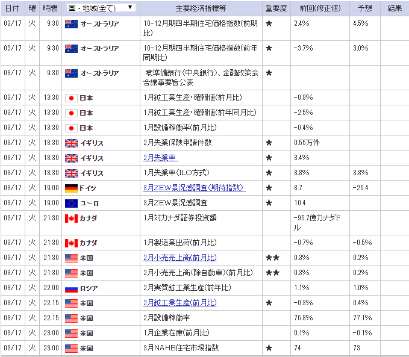Click US flag in 3月NAHB住宅市場指数 row

(71, 349)
